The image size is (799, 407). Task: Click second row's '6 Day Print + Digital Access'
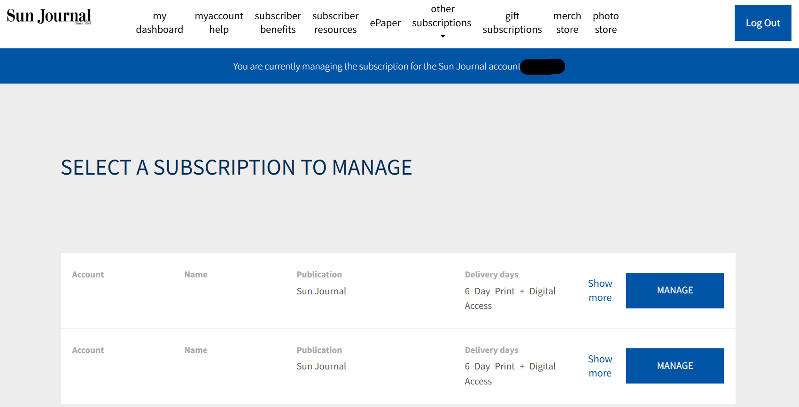tap(510, 374)
